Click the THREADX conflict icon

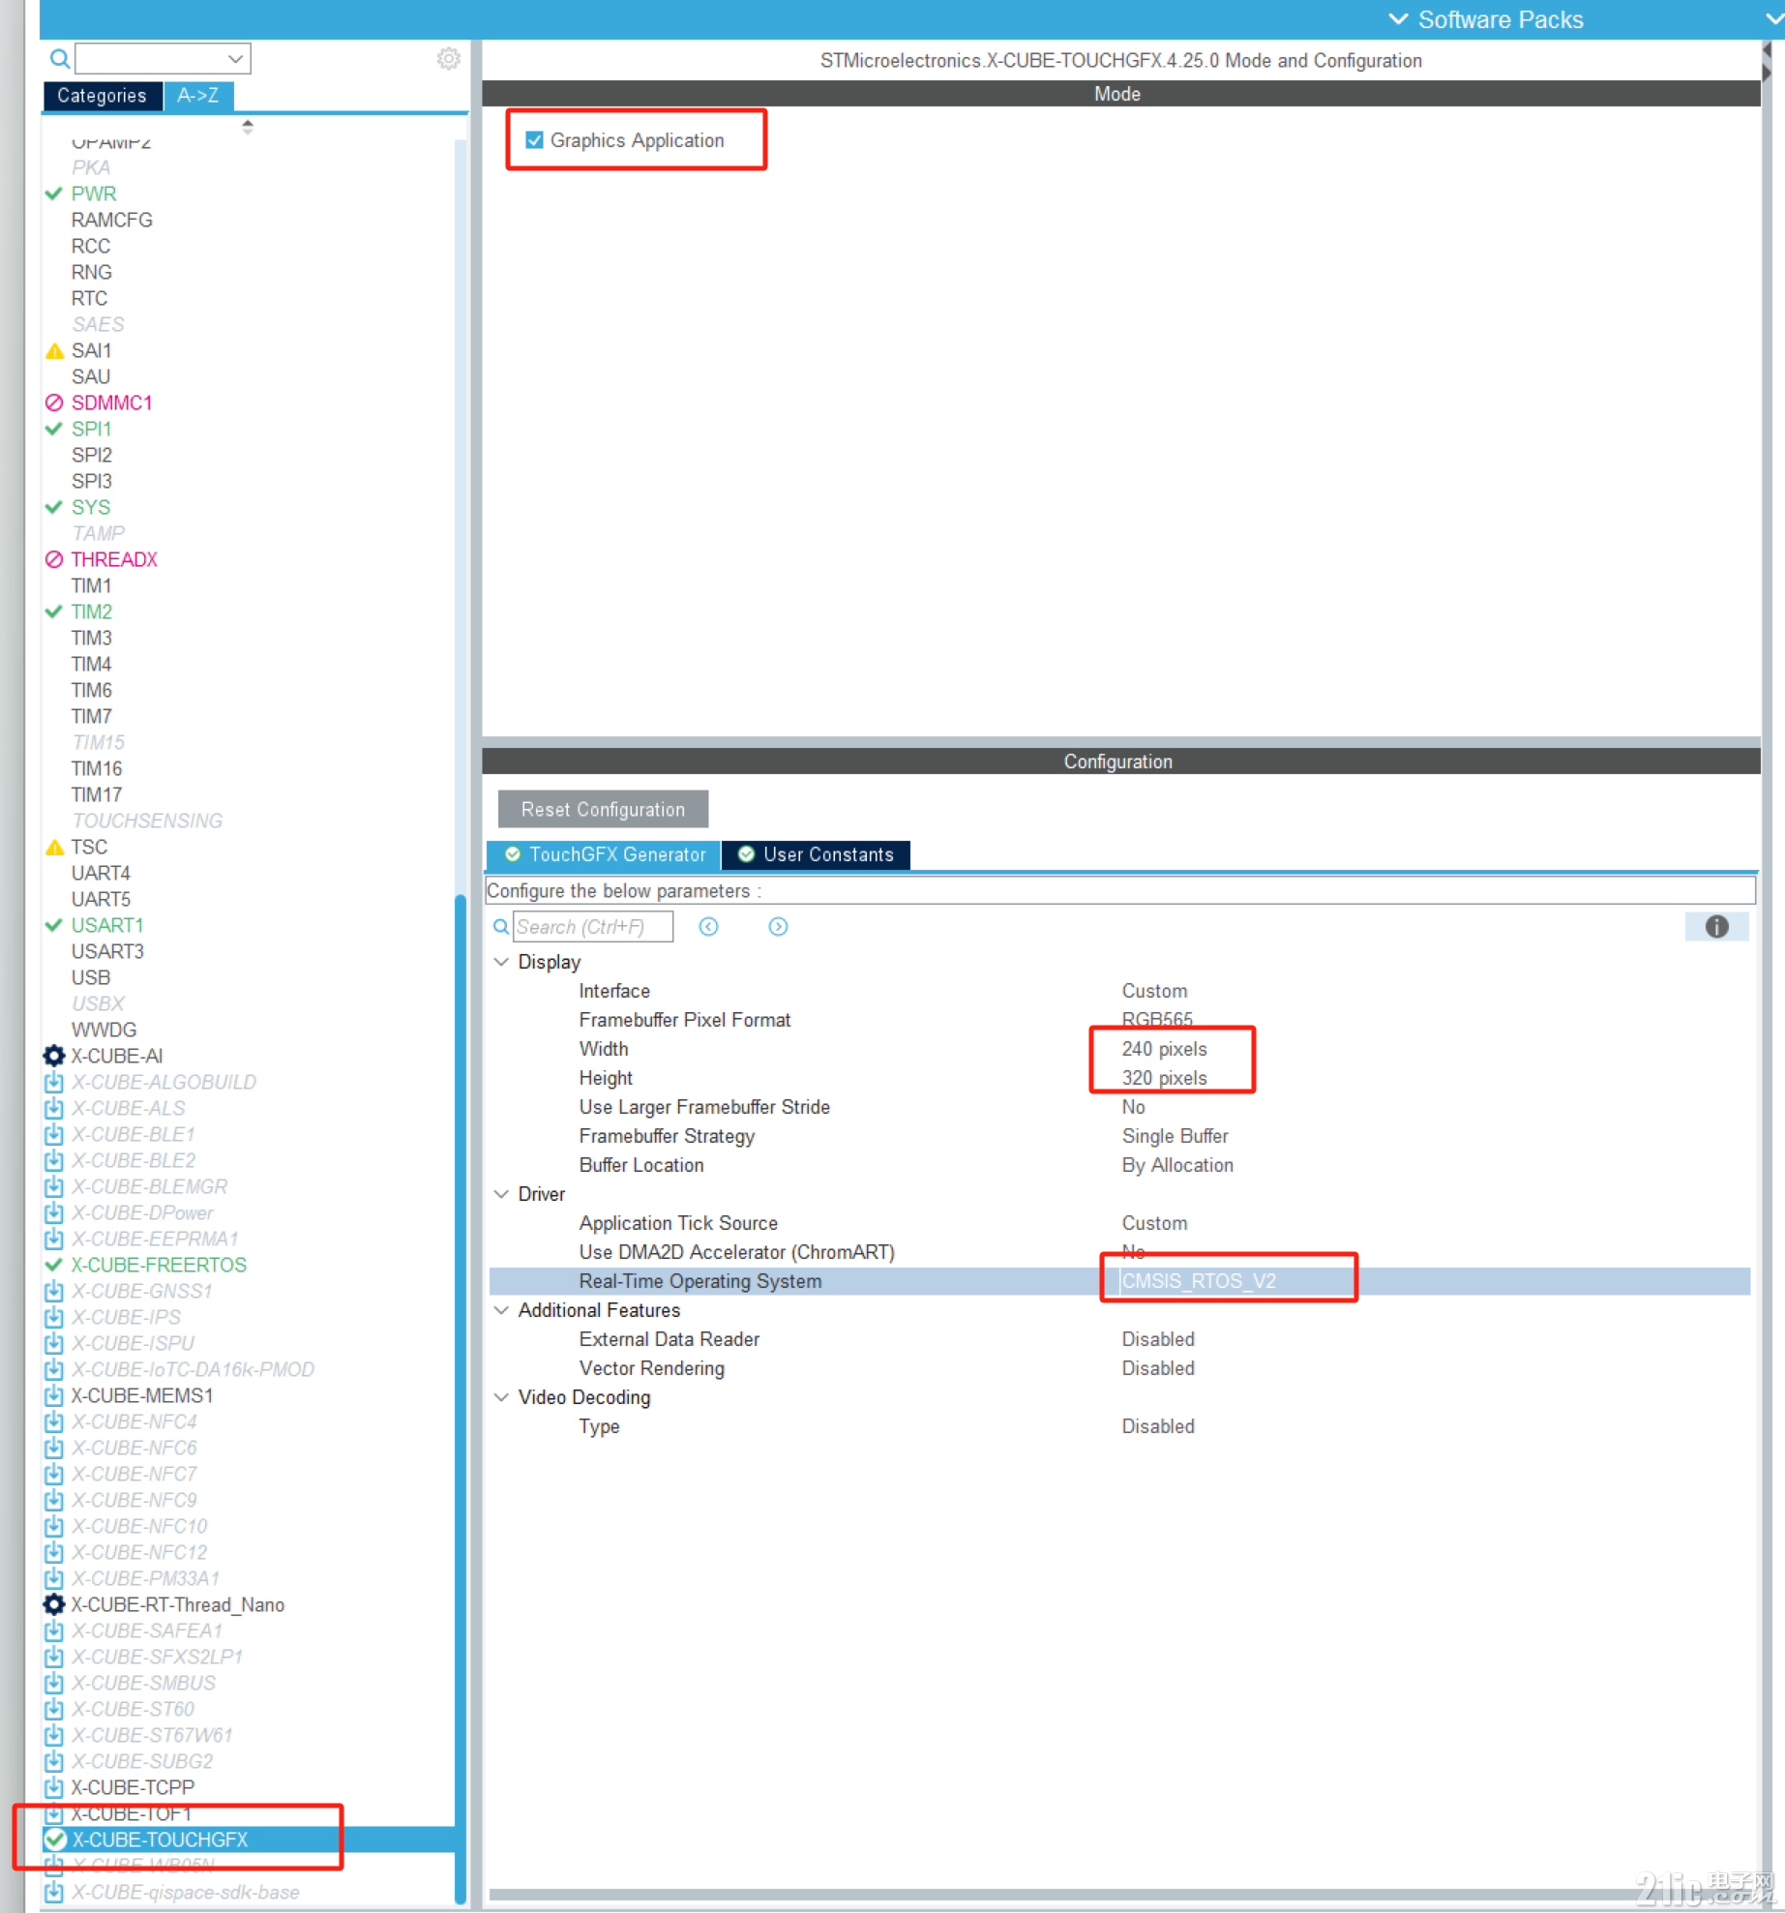pos(54,559)
